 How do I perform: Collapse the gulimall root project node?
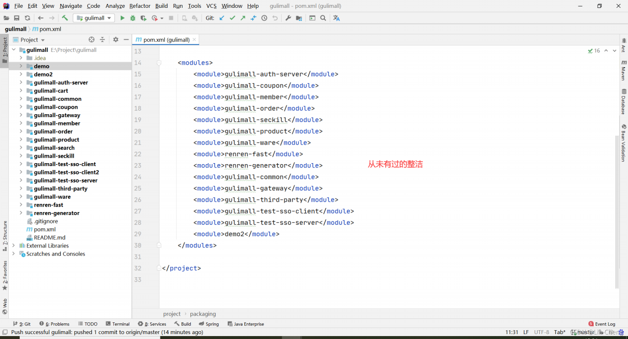coord(14,50)
